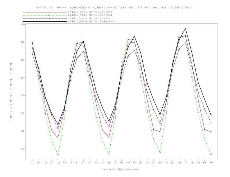Click y-axis tick label 38
Image resolution: width=230 pixels, height=177 pixels.
pos(22,42)
